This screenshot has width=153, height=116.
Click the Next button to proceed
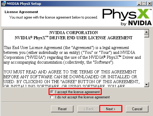[111, 109]
